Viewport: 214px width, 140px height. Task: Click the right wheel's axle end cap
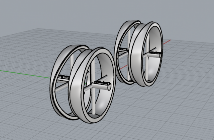160,55
